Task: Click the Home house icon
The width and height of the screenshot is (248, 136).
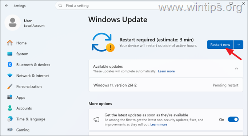Action: [10, 43]
